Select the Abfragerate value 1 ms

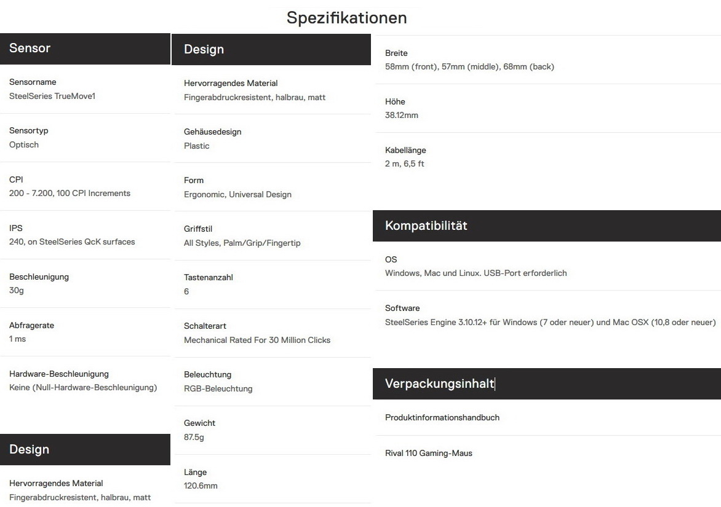17,339
